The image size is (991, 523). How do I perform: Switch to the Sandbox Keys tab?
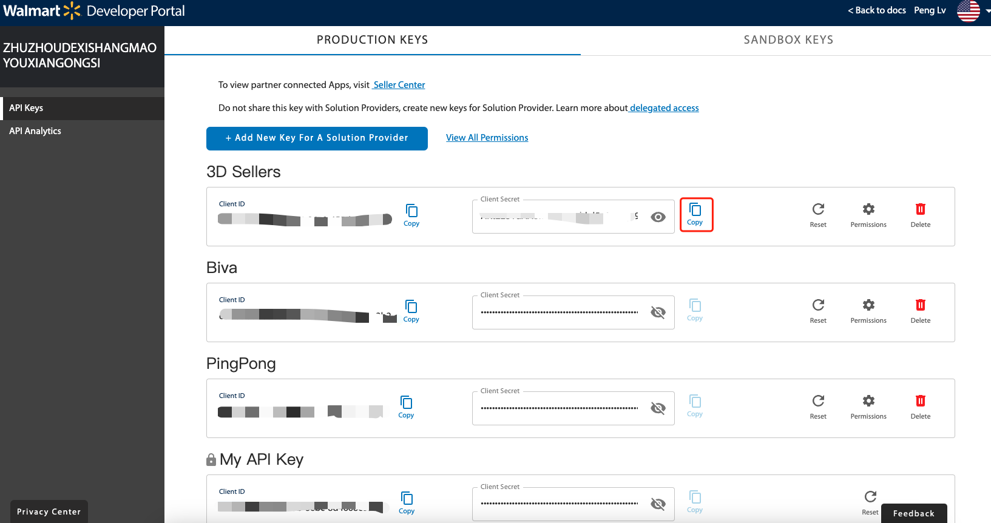tap(788, 40)
